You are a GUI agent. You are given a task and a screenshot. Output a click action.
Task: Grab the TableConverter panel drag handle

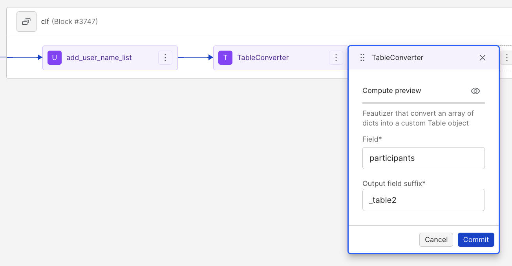click(x=362, y=58)
